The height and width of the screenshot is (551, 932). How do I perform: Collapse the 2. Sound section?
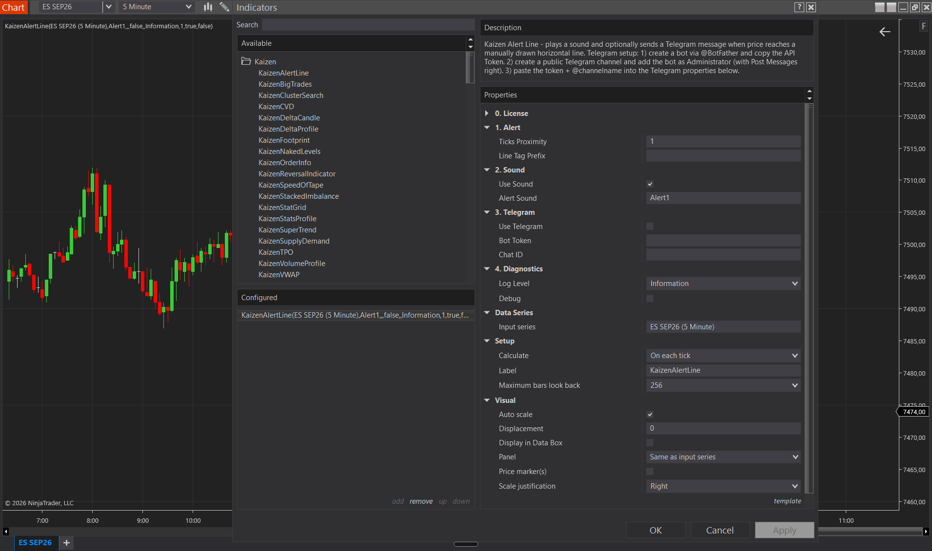coord(487,170)
